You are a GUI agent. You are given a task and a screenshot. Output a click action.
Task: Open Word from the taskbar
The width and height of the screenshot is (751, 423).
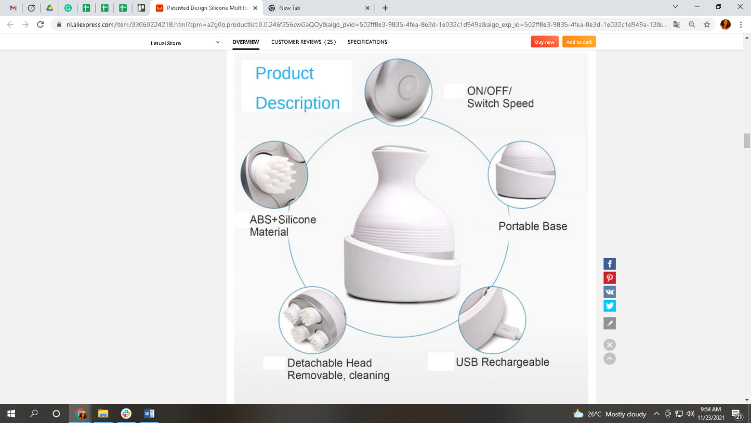[149, 414]
